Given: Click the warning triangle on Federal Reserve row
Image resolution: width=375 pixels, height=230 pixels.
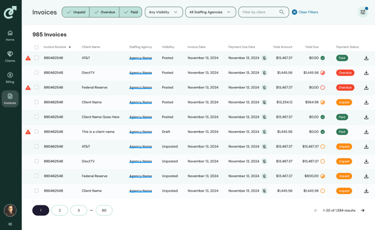Looking at the screenshot, I should (x=29, y=88).
